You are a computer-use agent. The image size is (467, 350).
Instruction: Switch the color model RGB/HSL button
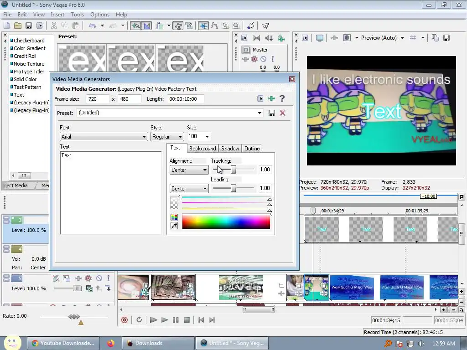pos(174,217)
